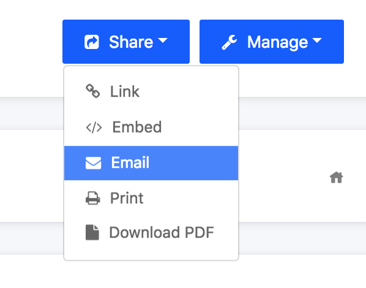Screen dimensions: 366x288
Task: Select the Embed menu entry
Action: point(151,127)
